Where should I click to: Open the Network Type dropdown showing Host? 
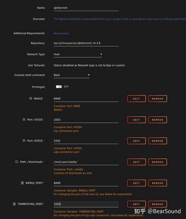pos(78,54)
